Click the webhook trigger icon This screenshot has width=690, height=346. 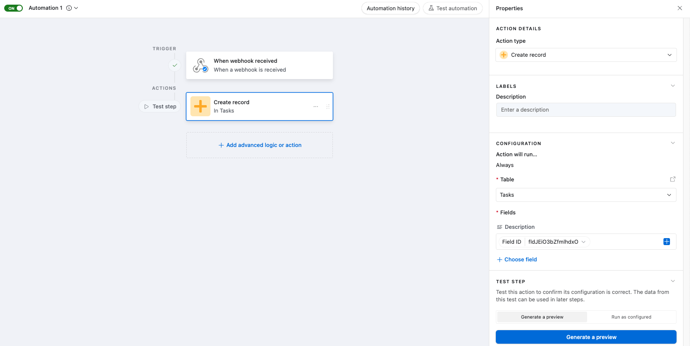pyautogui.click(x=200, y=65)
